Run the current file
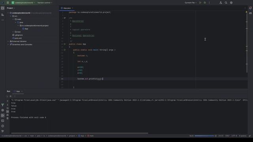 (x=200, y=3)
